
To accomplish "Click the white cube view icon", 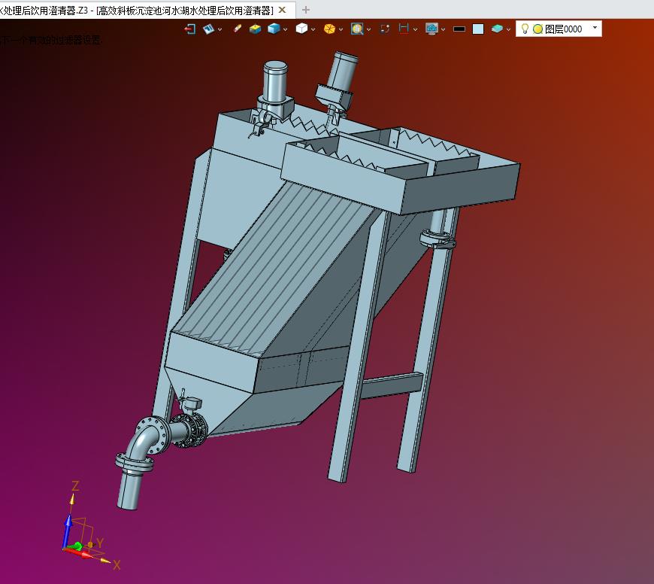I will (x=301, y=29).
